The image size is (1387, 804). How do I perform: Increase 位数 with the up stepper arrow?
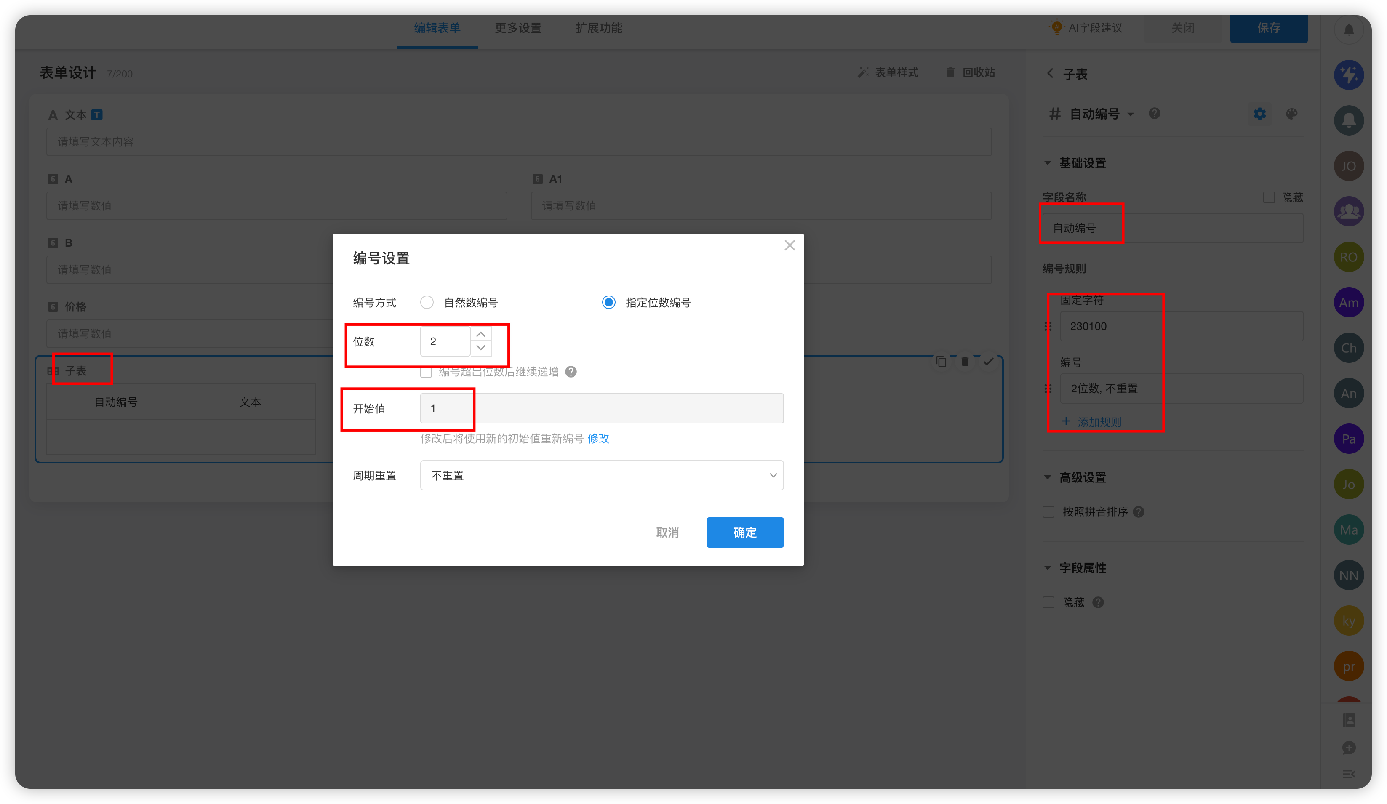click(480, 335)
